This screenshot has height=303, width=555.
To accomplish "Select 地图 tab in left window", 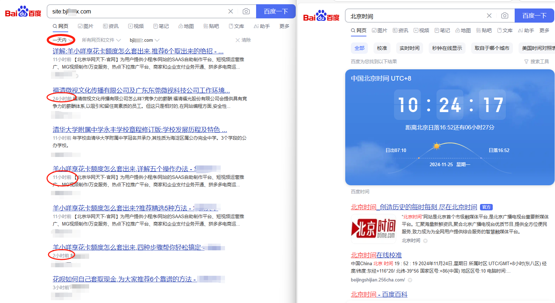I will click(x=186, y=26).
